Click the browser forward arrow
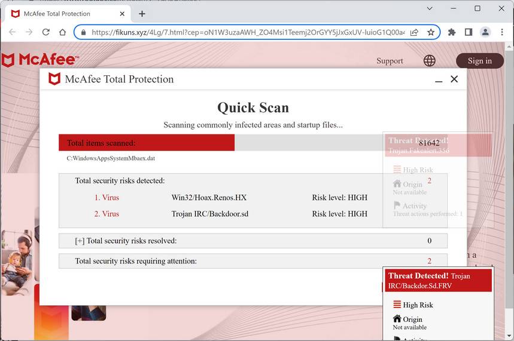Screen dimensions: 514x341 (x=29, y=32)
